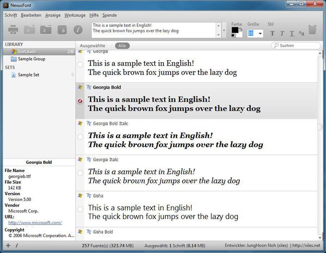This screenshot has width=326, height=253.
Task: Click the font list scrollbar thumb
Action: pyautogui.click(x=320, y=127)
